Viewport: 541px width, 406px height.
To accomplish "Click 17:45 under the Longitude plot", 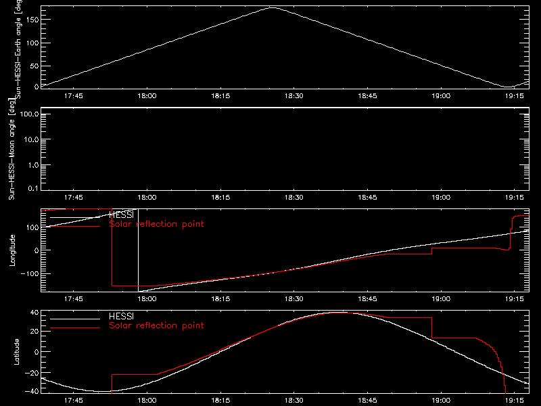I will coord(74,299).
